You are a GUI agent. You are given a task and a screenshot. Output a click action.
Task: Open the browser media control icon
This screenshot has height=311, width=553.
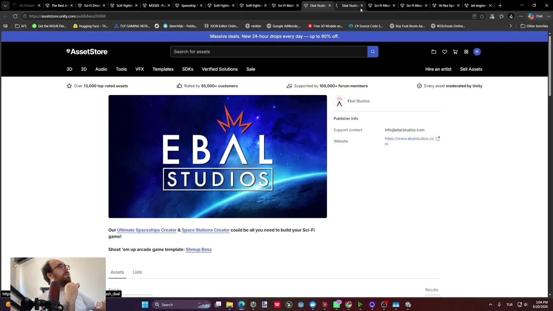tap(492, 16)
